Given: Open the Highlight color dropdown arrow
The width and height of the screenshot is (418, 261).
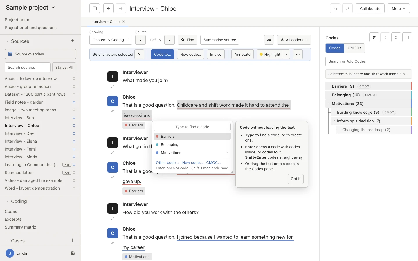Looking at the screenshot, I should 287,54.
